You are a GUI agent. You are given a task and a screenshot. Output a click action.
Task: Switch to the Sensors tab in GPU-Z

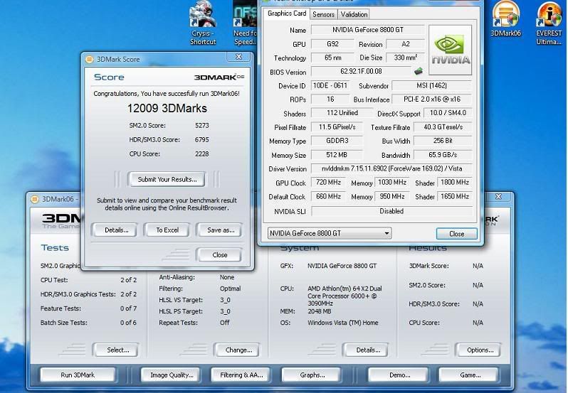(323, 14)
